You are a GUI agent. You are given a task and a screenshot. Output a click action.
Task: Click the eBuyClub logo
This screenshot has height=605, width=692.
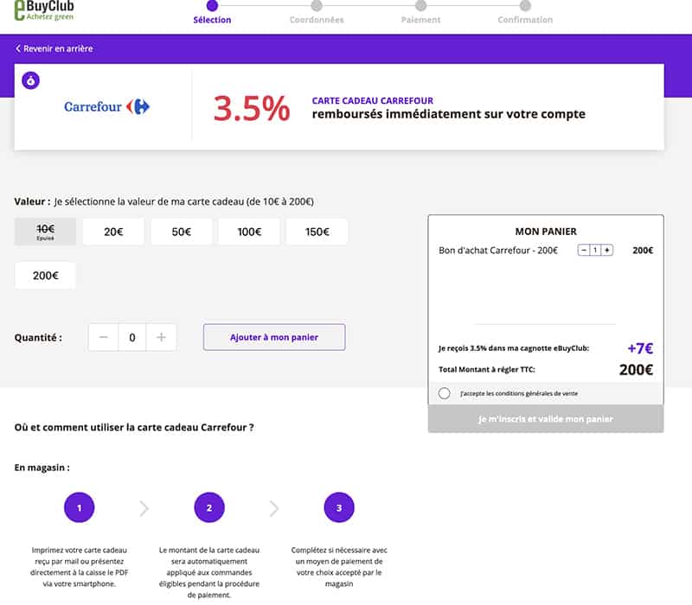[x=44, y=10]
